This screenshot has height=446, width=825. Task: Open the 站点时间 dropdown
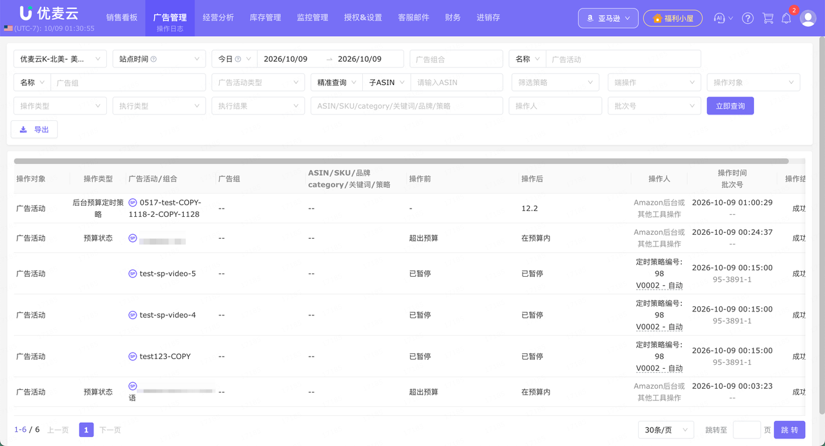[x=159, y=59]
